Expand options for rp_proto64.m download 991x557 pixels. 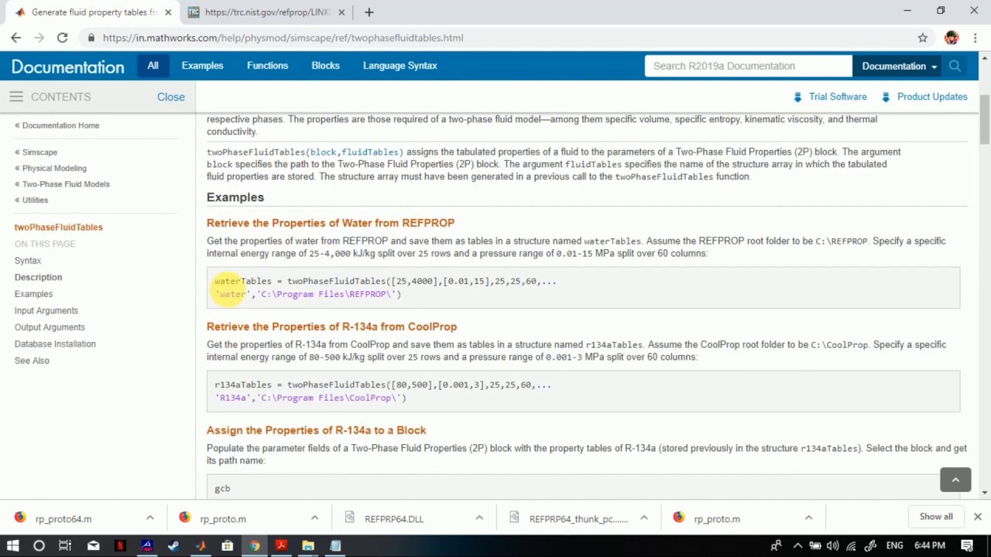tap(150, 518)
